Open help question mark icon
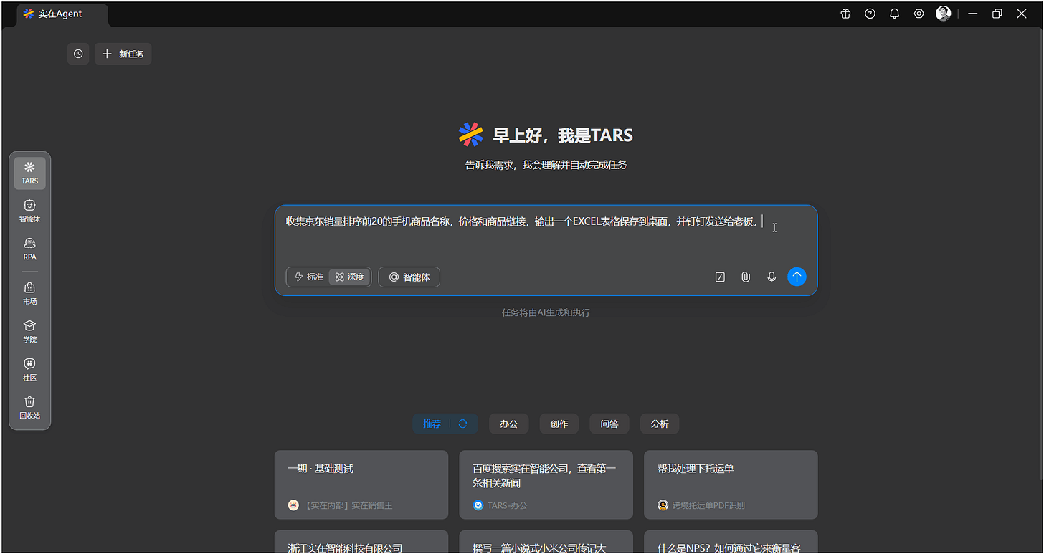This screenshot has width=1044, height=554. 870,14
